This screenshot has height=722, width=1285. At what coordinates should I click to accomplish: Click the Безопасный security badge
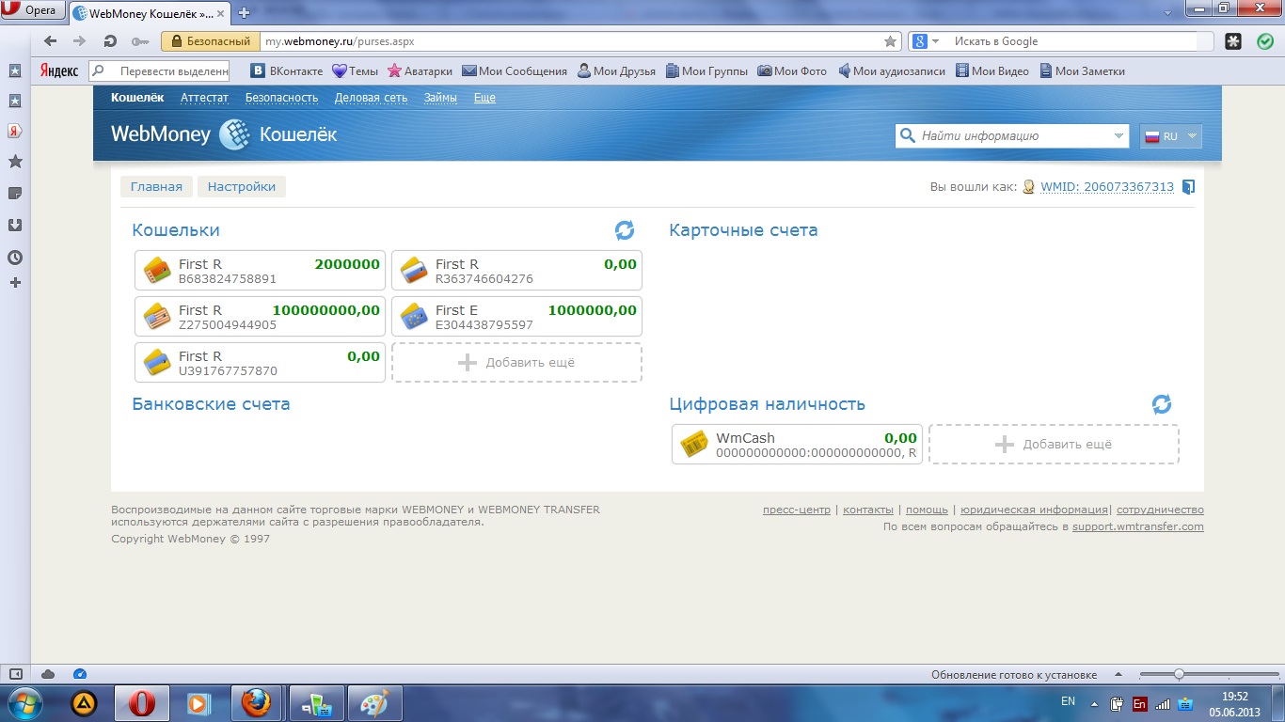pyautogui.click(x=211, y=41)
